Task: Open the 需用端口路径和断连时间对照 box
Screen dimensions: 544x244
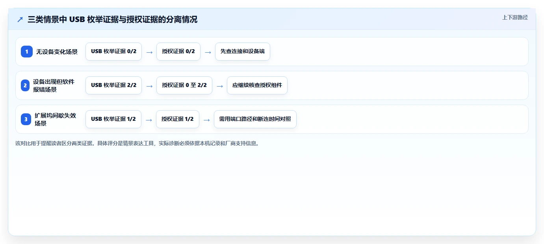Action: (255, 119)
